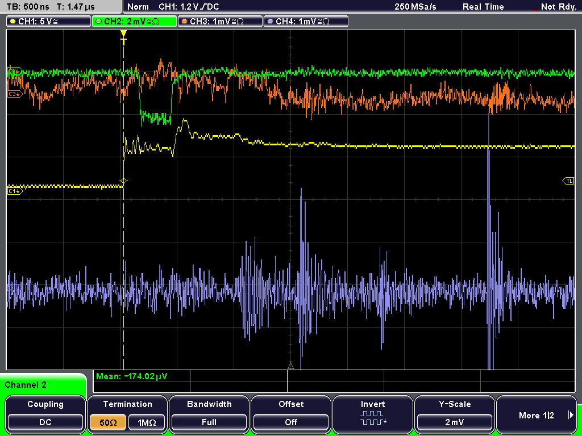
Task: Click the 250 MSa/s sample rate readout
Action: tap(415, 7)
